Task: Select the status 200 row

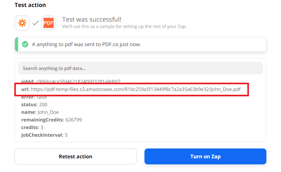Action: [34, 105]
